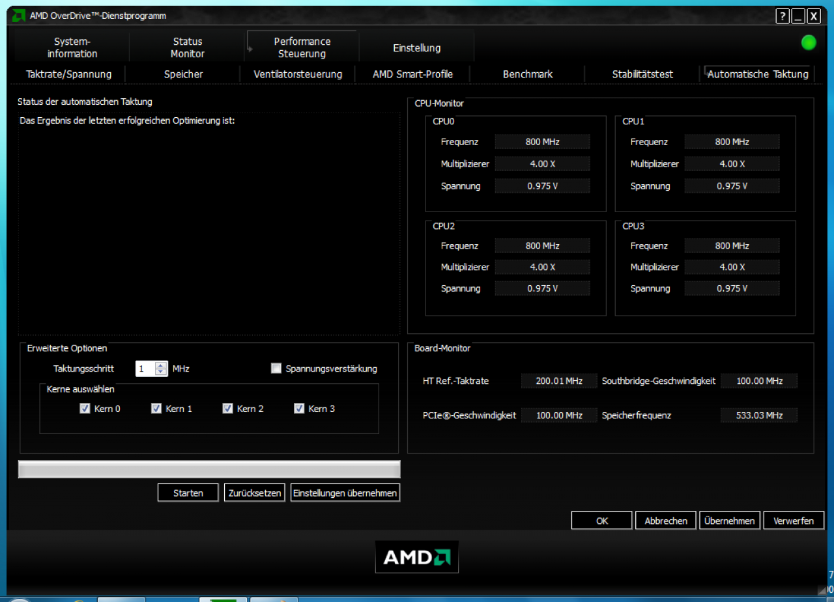Image resolution: width=834 pixels, height=602 pixels.
Task: Click the CPU0 Spannung value 0.975 V
Action: 542,186
